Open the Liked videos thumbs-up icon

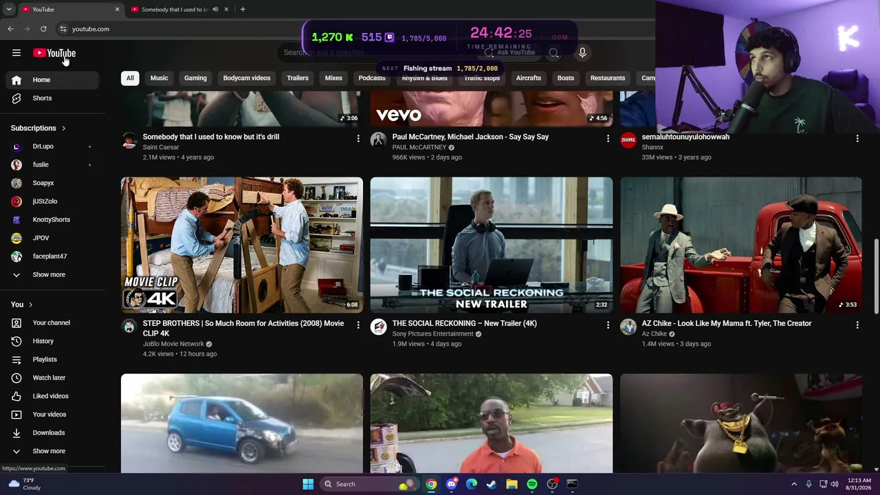point(16,396)
